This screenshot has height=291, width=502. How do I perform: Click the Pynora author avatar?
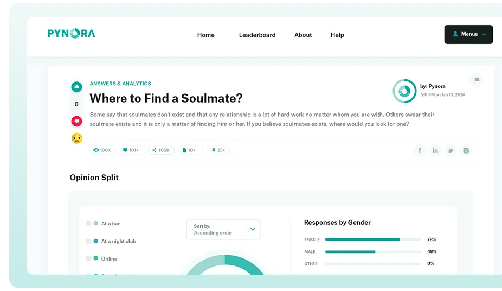(404, 91)
